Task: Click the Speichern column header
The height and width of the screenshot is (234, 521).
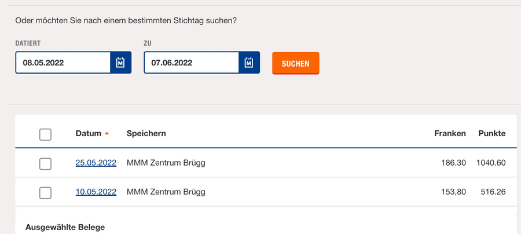Action: (146, 133)
